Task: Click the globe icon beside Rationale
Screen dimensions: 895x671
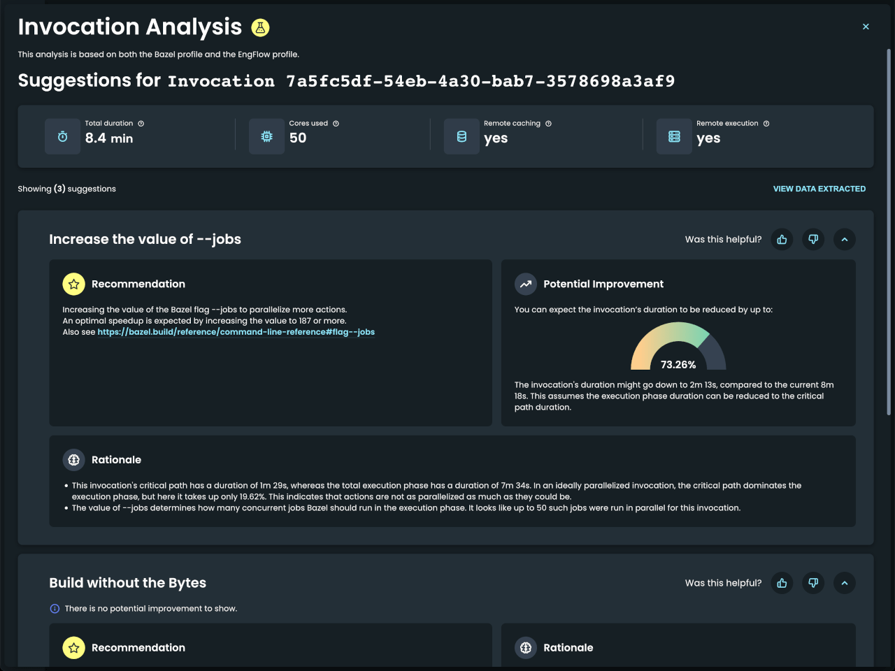Action: point(73,460)
